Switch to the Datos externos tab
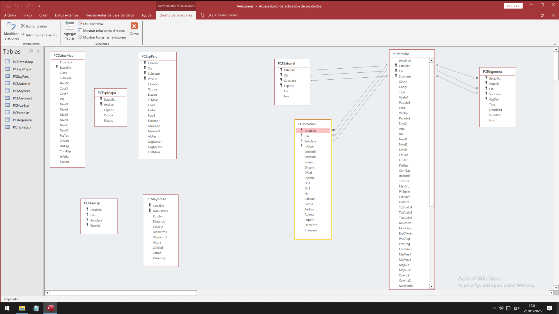 [x=66, y=15]
